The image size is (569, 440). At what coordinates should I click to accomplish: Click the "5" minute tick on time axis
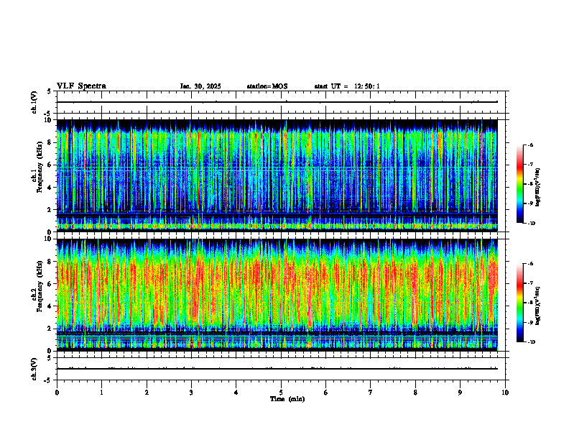(x=281, y=393)
